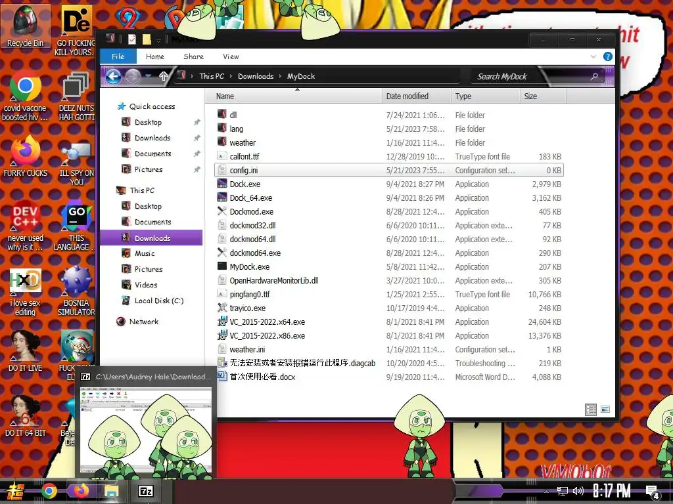Open the quick access toolbar customize dropdown

tap(158, 40)
